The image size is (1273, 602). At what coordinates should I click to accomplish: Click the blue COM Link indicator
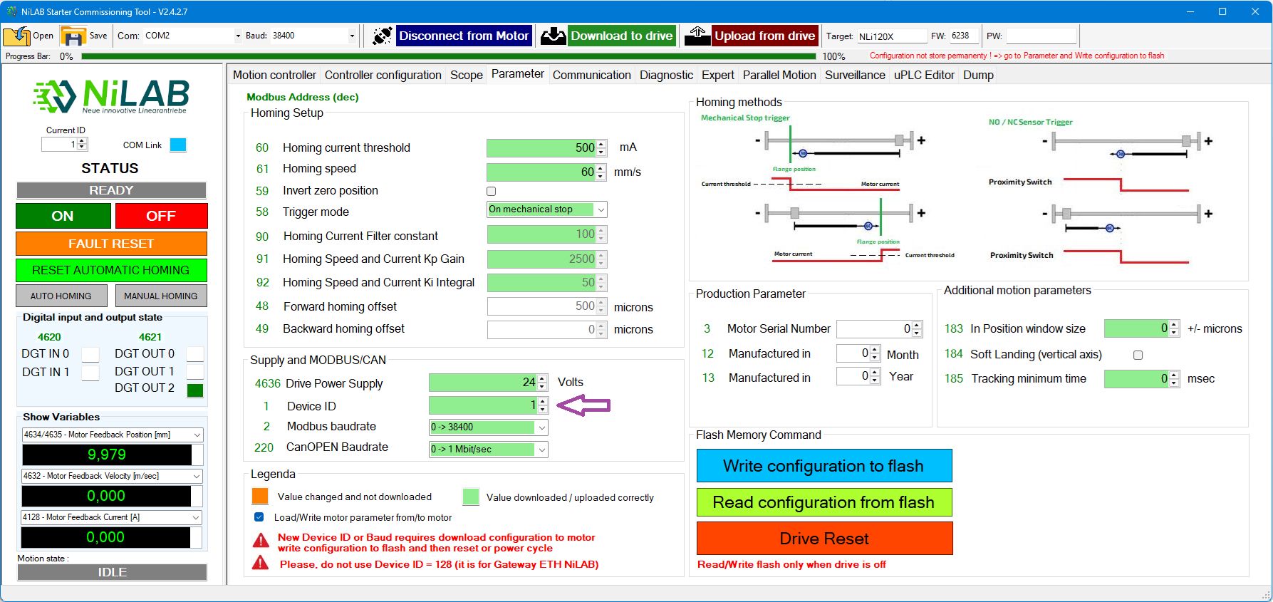tap(178, 145)
